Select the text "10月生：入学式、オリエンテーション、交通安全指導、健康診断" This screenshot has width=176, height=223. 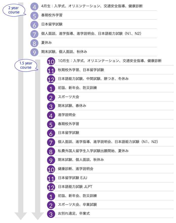point(110,61)
